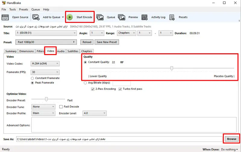Switch to the Audio tab
Screen dimensions: 241x152
(x=61, y=51)
